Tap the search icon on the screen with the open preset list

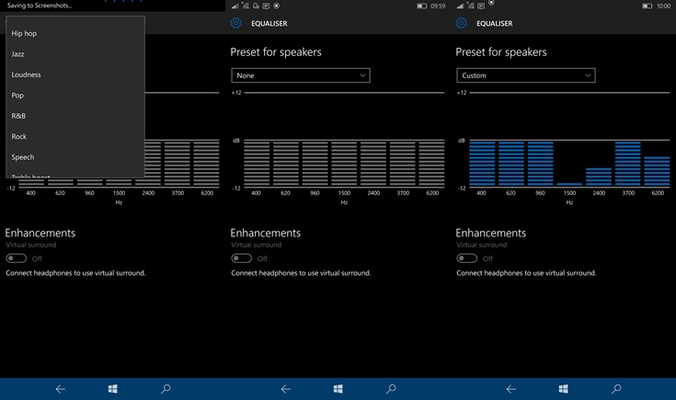point(166,389)
